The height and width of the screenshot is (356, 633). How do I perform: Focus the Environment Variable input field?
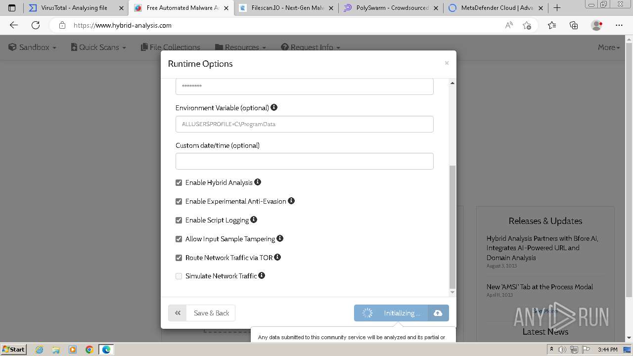[305, 124]
